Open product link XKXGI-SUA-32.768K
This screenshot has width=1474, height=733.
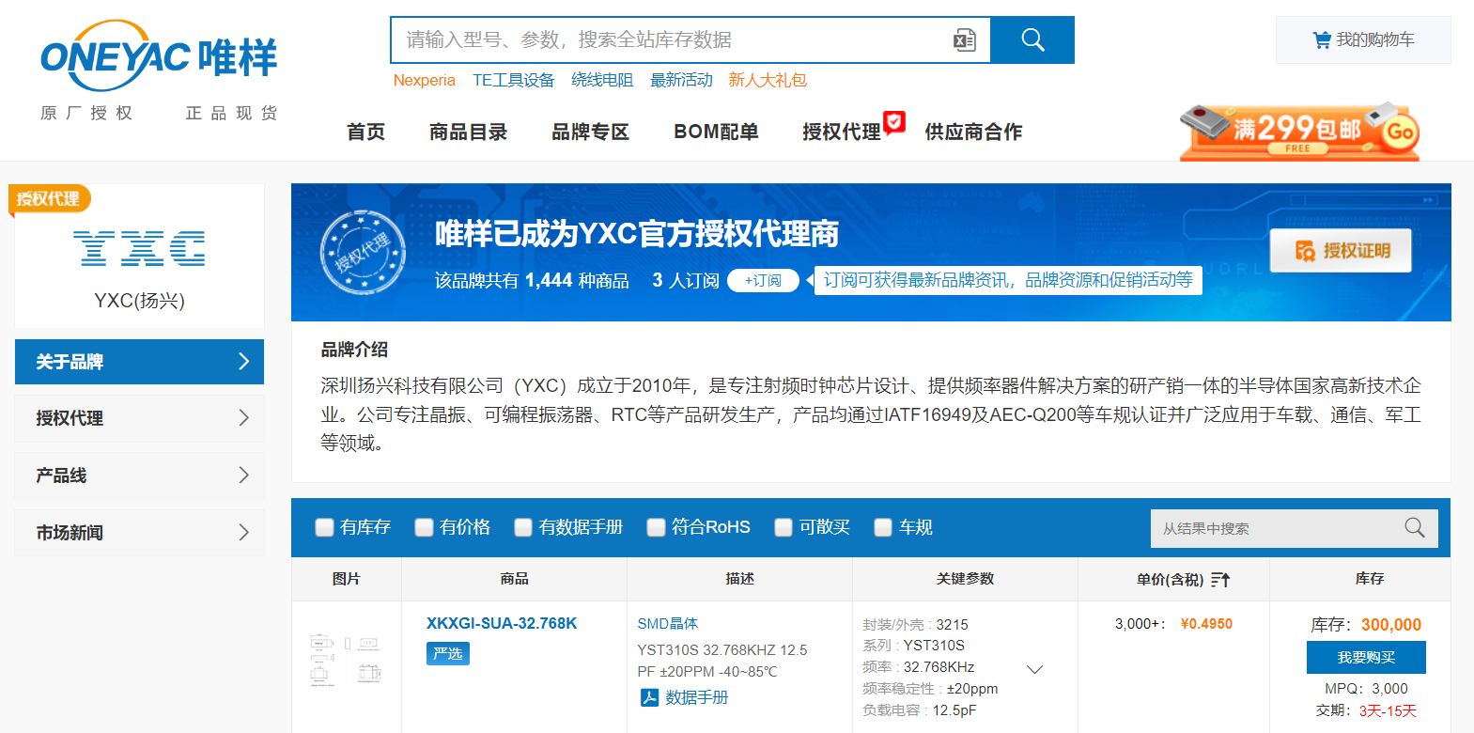502,623
